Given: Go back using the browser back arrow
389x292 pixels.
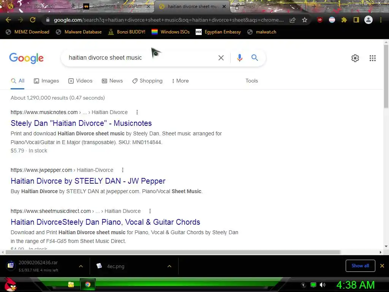Looking at the screenshot, I should coord(8,20).
